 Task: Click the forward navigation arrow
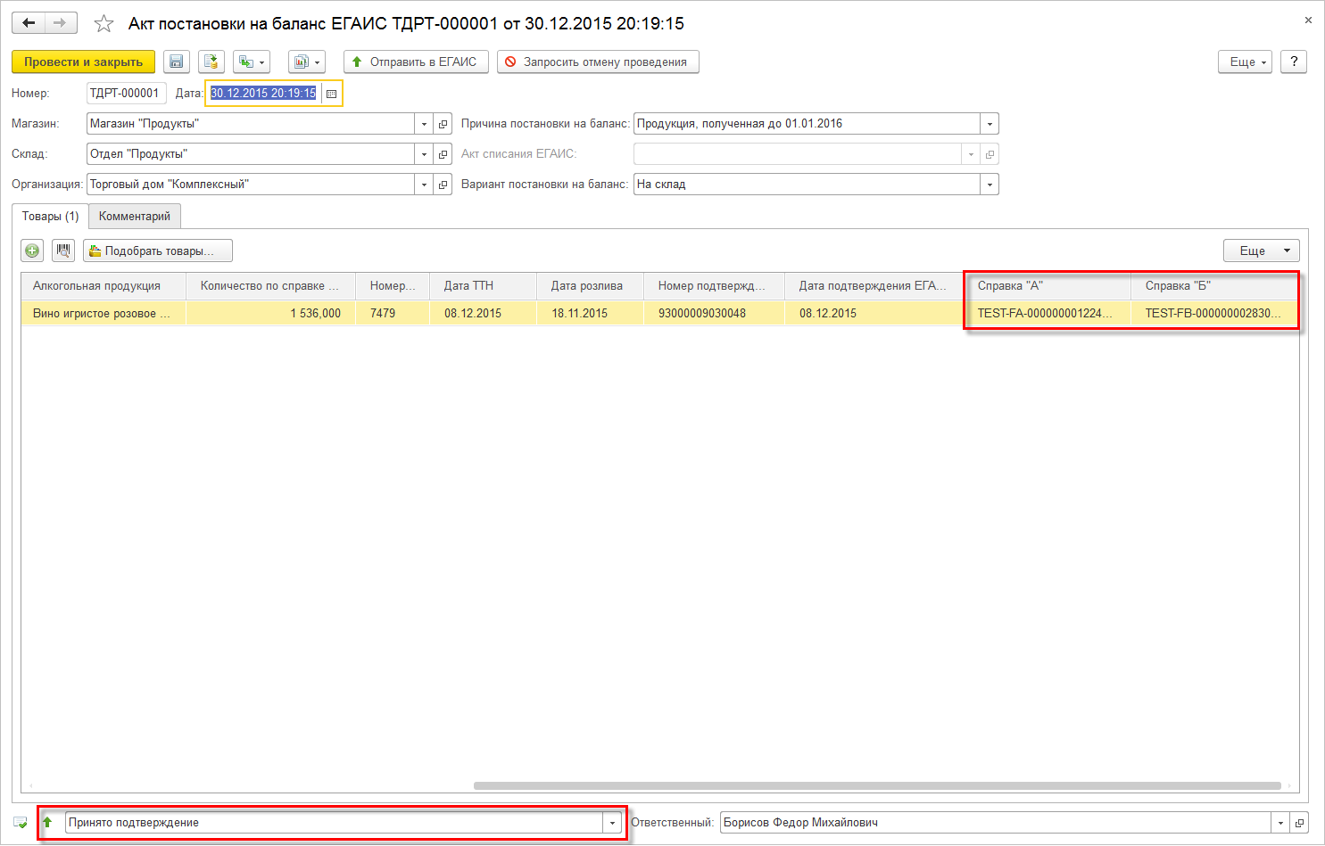[61, 23]
